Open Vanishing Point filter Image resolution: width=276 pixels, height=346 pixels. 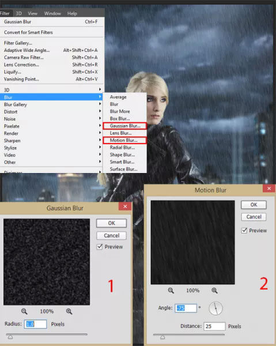click(x=52, y=79)
